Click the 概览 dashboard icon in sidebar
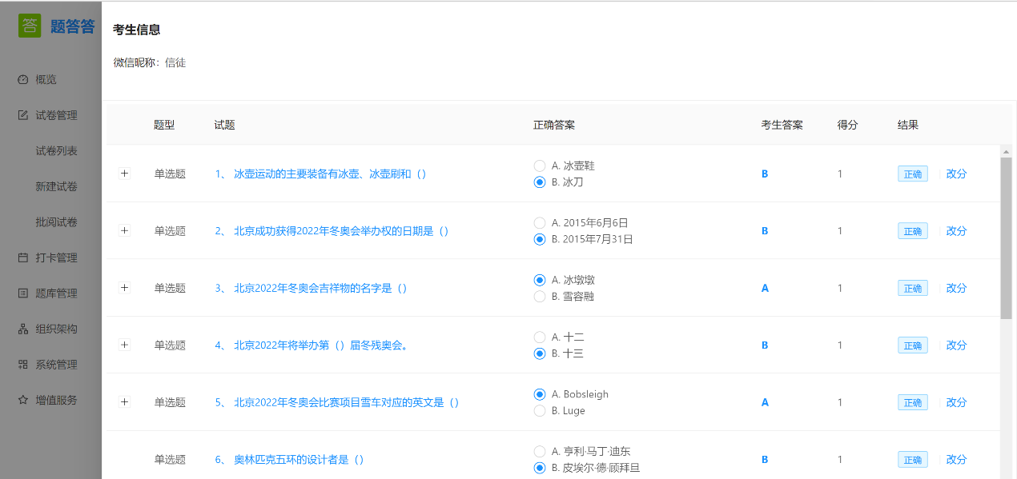Screen dimensions: 1017x479 click(x=23, y=80)
